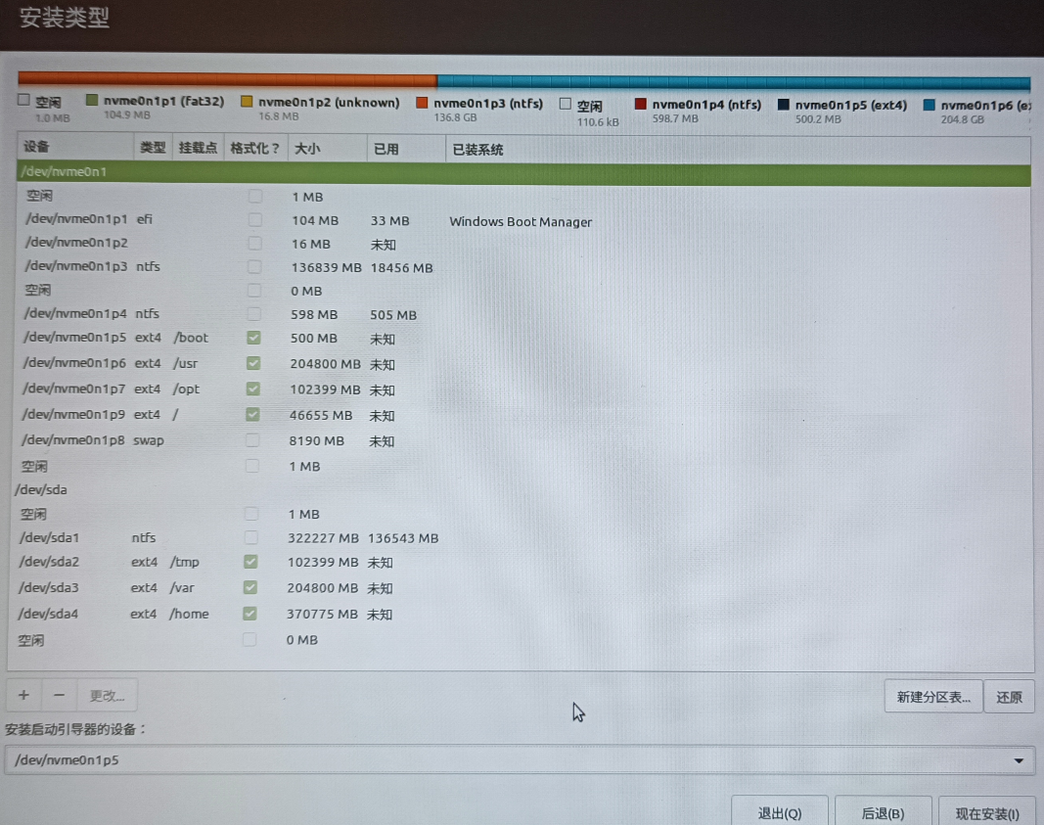
Task: Click the plus icon to add partition
Action: click(x=23, y=695)
